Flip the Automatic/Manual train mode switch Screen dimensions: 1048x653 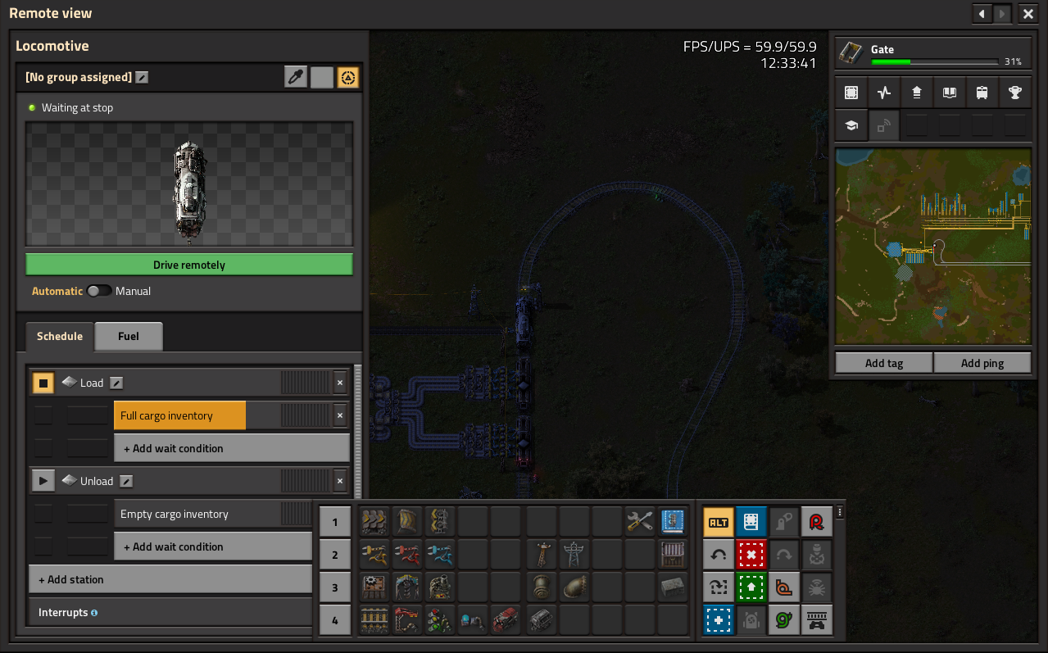pos(99,291)
